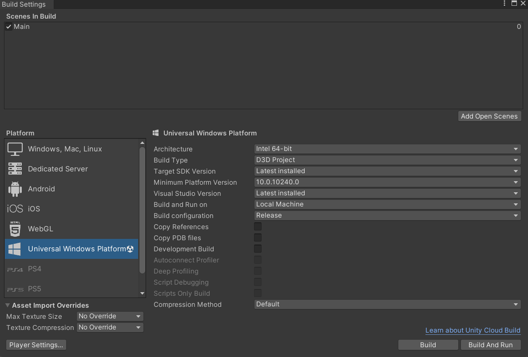Select the Android platform icon
Viewport: 528px width, 357px height.
[14, 188]
